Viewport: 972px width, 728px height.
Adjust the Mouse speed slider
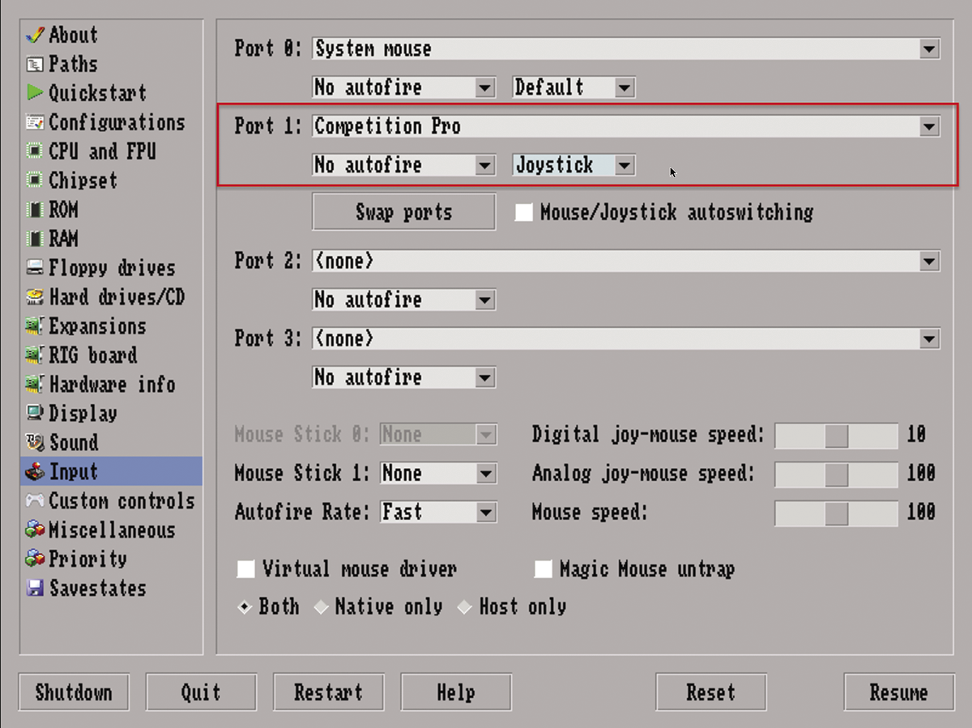pos(836,513)
